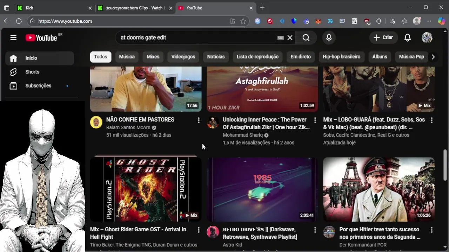This screenshot has height=252, width=449.
Task: Open Shorts in sidebar
Action: click(40, 72)
